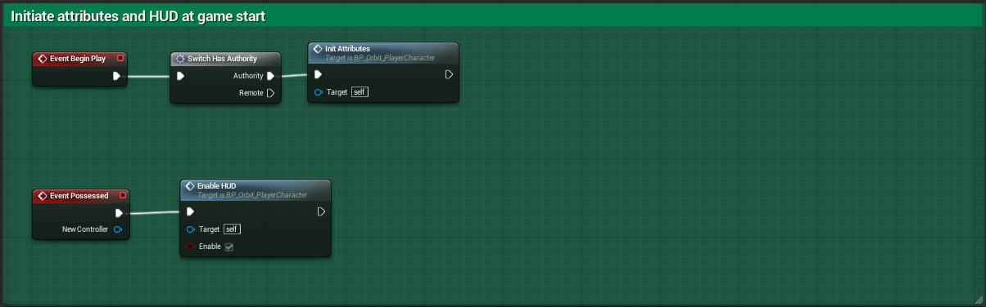This screenshot has width=986, height=307.
Task: Click the Enable HUD output execution pin
Action: coord(321,211)
